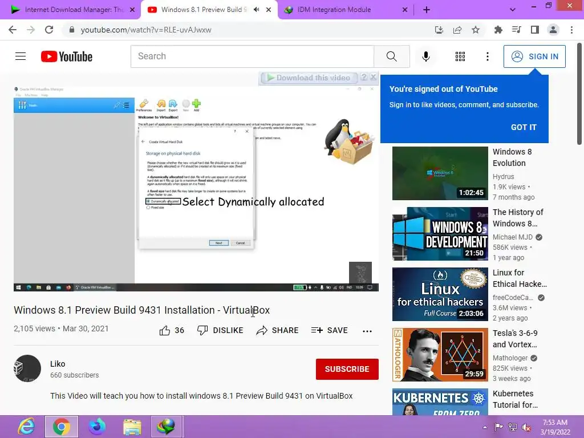The image size is (584, 438).
Task: Open the Liko channel name link
Action: tap(58, 364)
